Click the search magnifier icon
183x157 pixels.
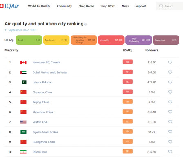coord(161,6)
